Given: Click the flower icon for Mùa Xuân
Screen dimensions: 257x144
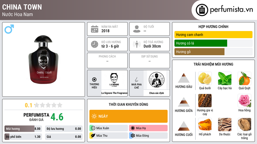Looking at the screenshot, I should tap(93, 128).
